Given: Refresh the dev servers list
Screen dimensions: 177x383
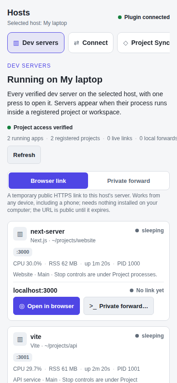Looking at the screenshot, I should [24, 155].
